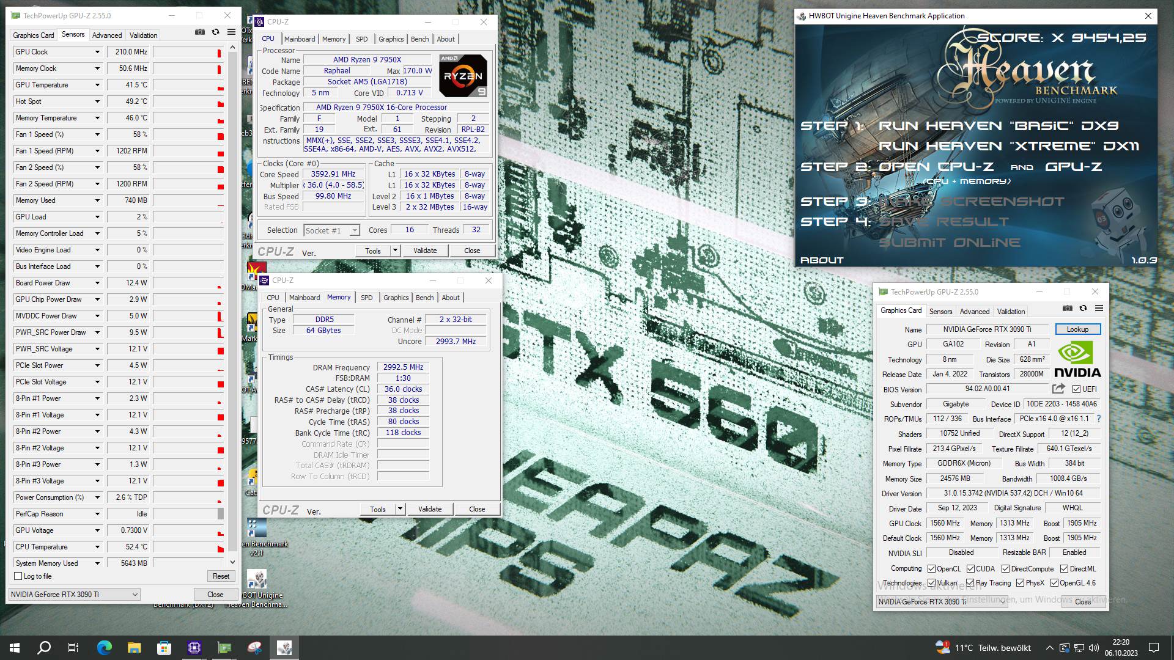
Task: Click the Core Speed value 3592.91 MHz
Action: click(x=333, y=174)
